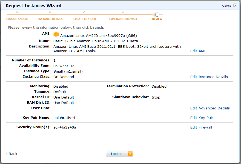Click the key pair name colabrativ-4
The image size is (241, 164).
tap(64, 118)
